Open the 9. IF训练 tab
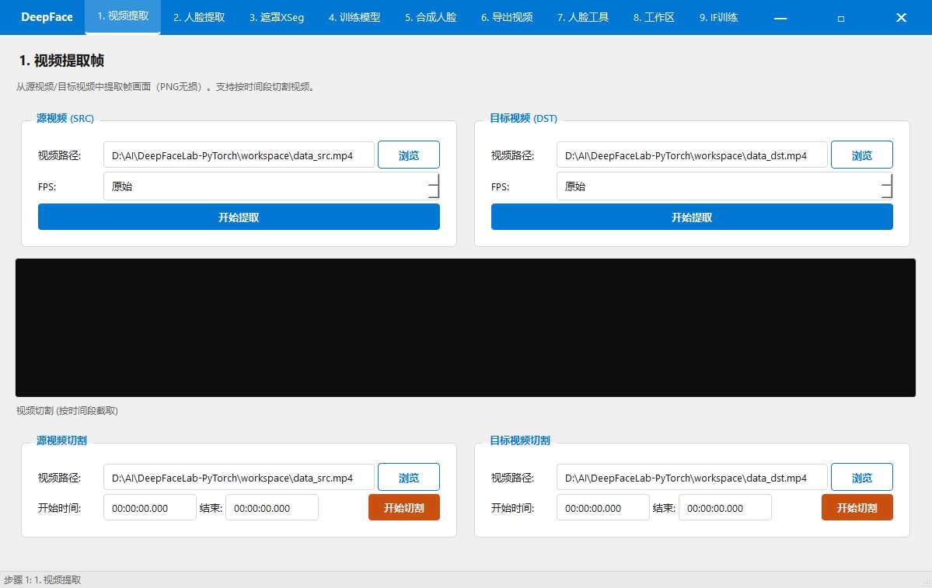The height and width of the screenshot is (588, 932). (718, 17)
